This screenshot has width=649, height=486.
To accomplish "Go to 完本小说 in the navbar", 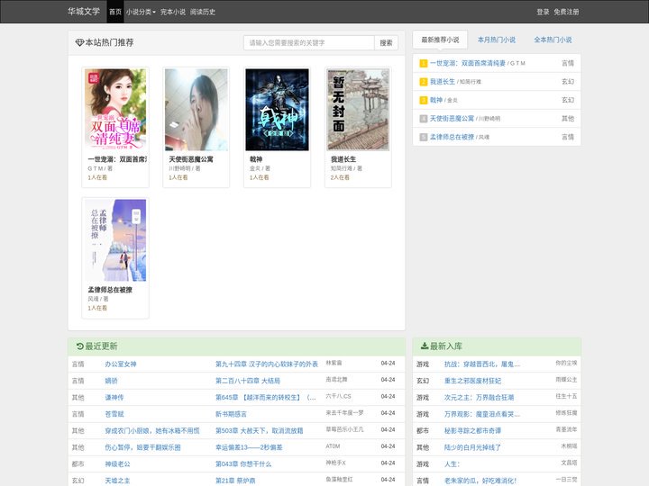I will [x=172, y=12].
